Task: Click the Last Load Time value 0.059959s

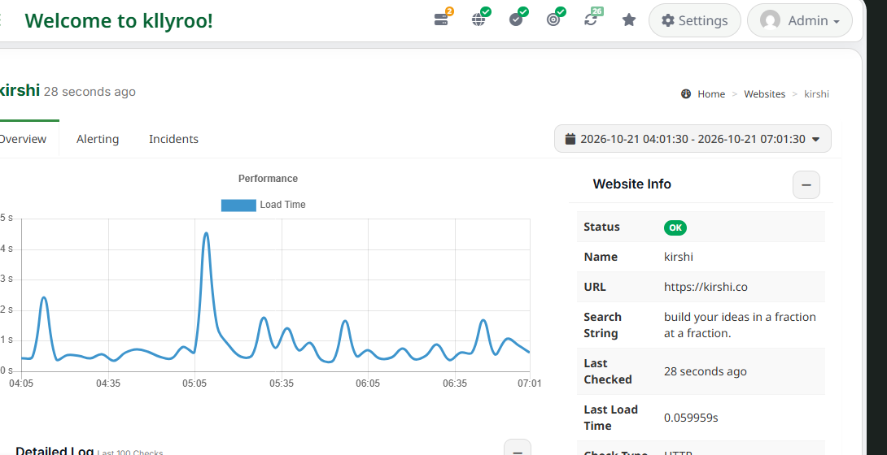Action: click(691, 418)
